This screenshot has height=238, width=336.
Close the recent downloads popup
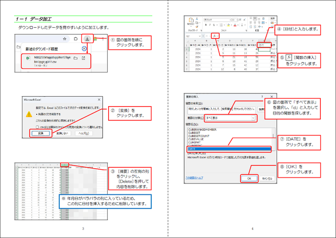pos(84,49)
